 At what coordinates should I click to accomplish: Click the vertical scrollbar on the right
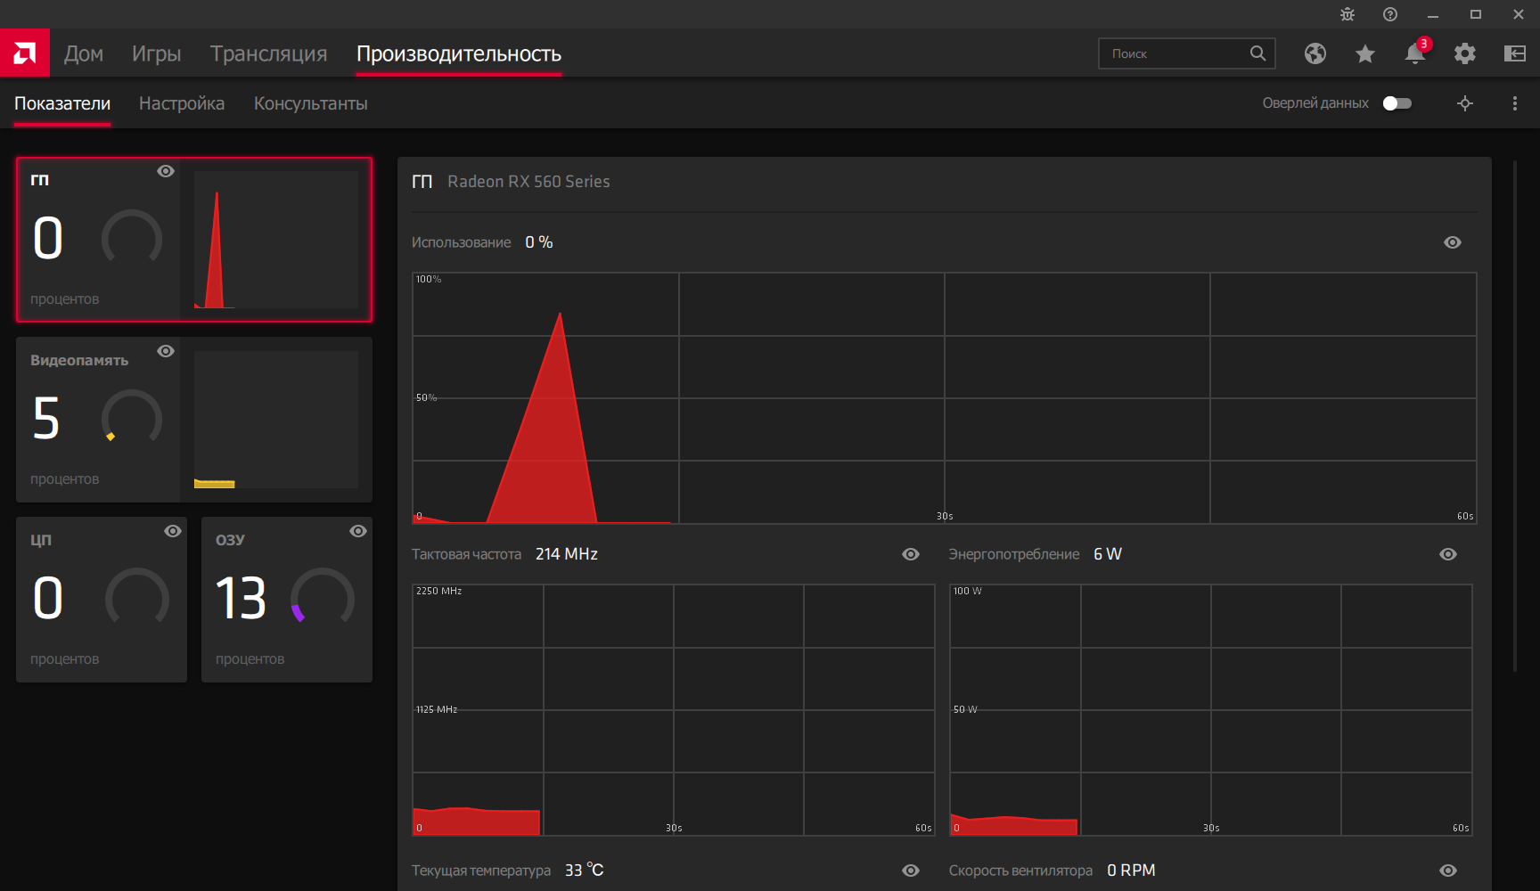click(x=1515, y=416)
